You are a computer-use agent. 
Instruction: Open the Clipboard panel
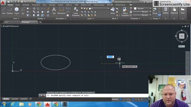[174, 11]
